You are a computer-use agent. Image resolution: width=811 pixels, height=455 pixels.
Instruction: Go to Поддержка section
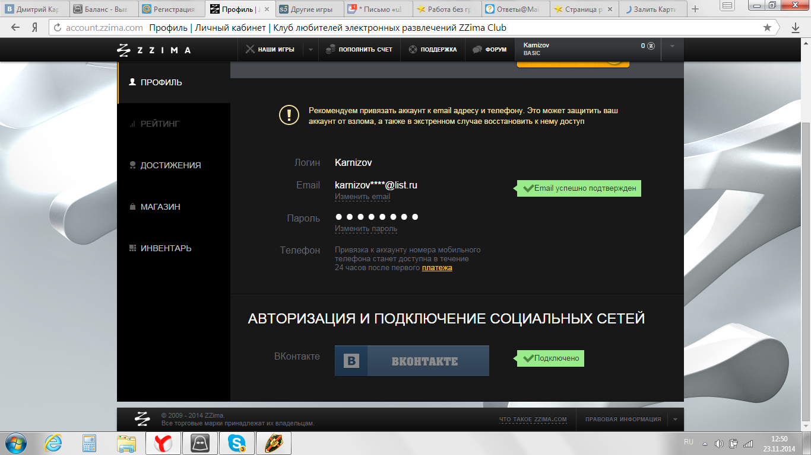(x=433, y=50)
